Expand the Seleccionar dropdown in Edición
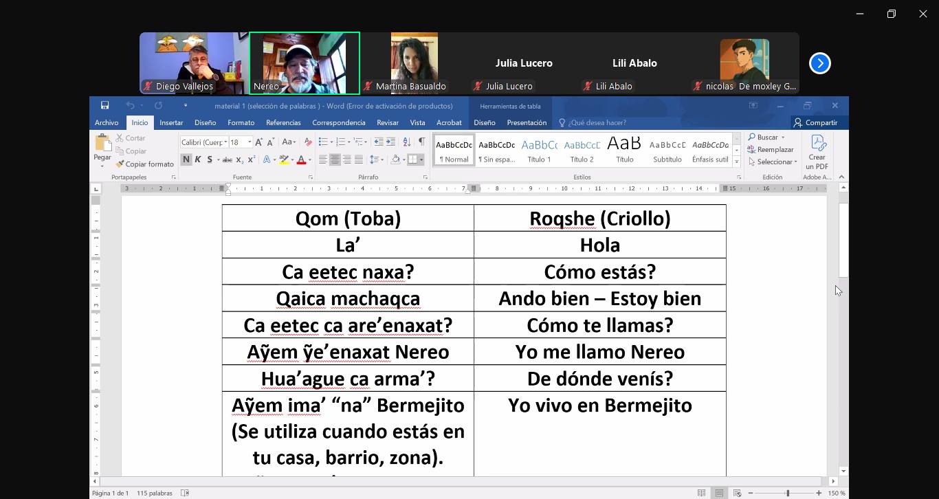Screen dimensions: 939x499 click(773, 162)
